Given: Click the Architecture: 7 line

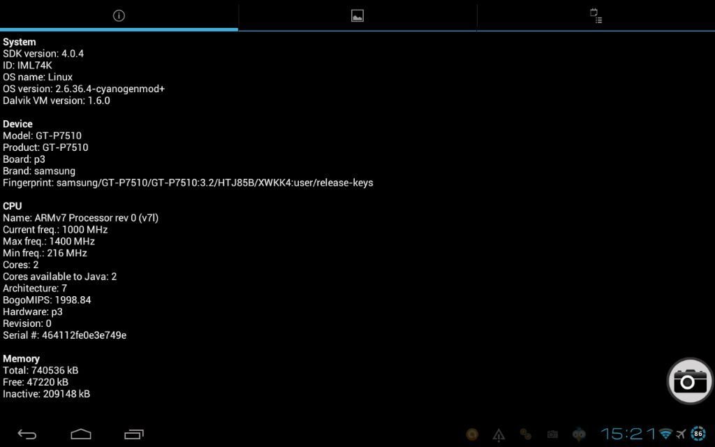Looking at the screenshot, I should (x=35, y=288).
